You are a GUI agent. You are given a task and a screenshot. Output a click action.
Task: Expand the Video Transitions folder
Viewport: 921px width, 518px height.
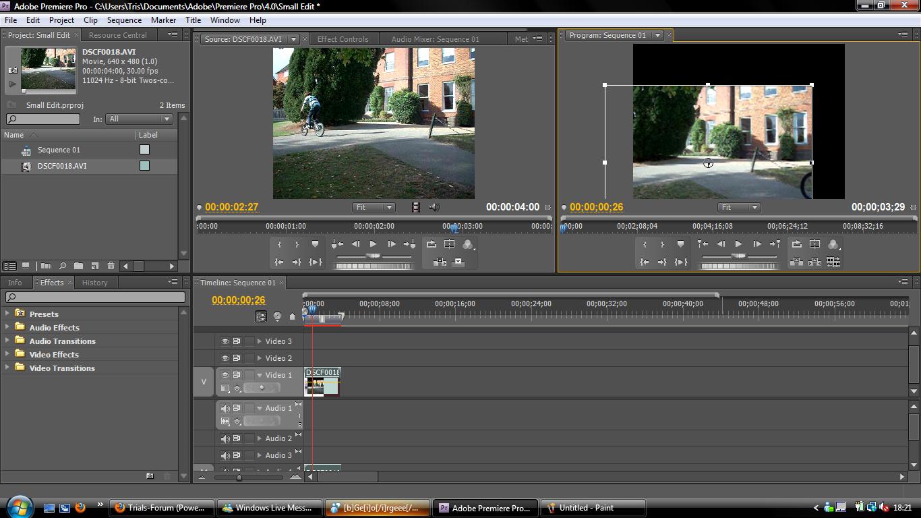tap(7, 367)
